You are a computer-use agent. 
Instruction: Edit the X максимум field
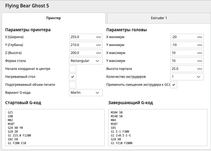(187, 53)
